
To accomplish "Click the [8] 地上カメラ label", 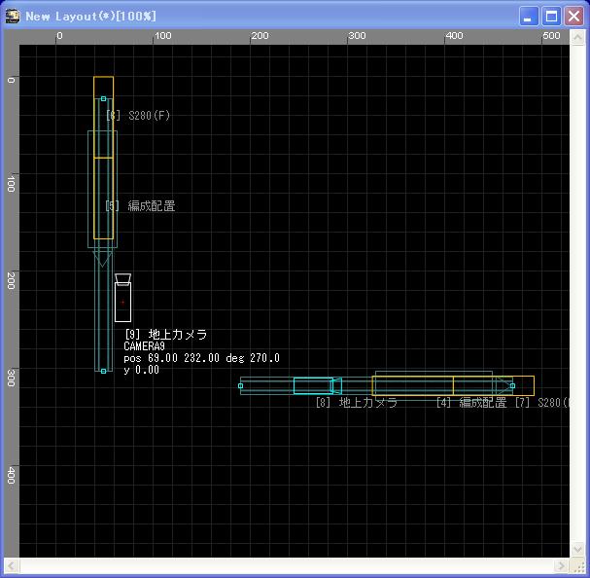I will [x=356, y=402].
